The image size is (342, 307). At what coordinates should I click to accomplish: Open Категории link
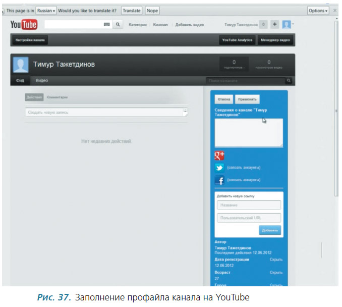click(138, 25)
